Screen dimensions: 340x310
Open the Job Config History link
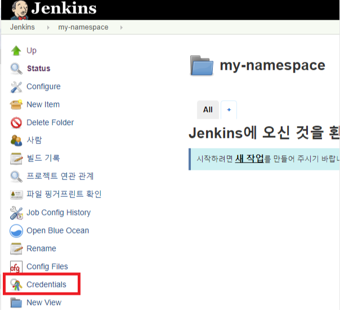[x=59, y=213]
